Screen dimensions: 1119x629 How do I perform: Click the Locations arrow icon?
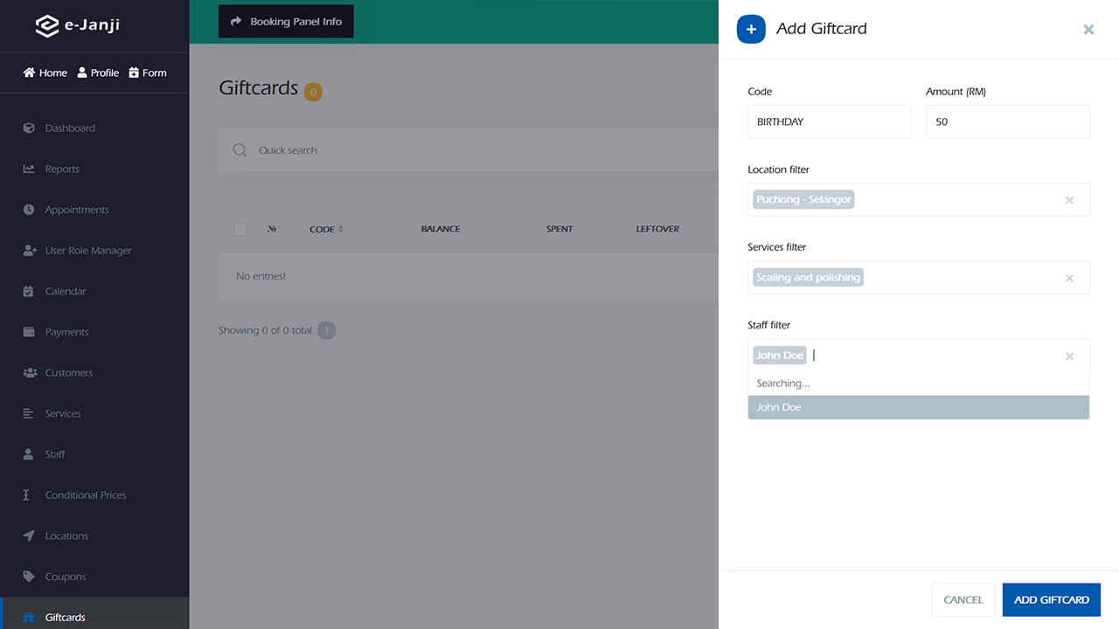[29, 536]
